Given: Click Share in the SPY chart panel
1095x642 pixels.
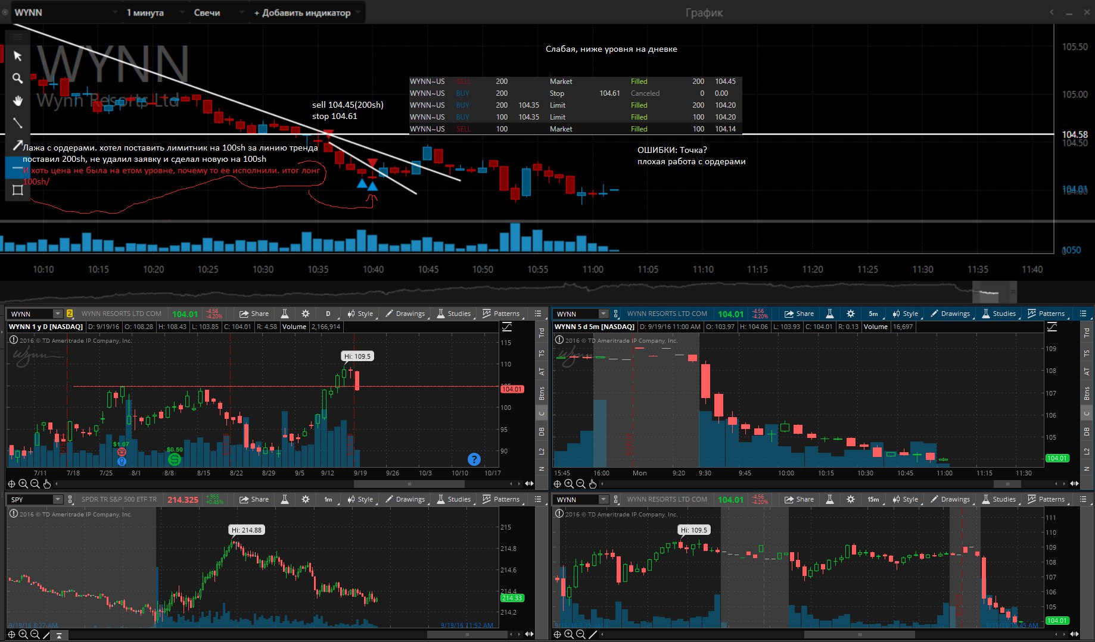Looking at the screenshot, I should point(254,499).
